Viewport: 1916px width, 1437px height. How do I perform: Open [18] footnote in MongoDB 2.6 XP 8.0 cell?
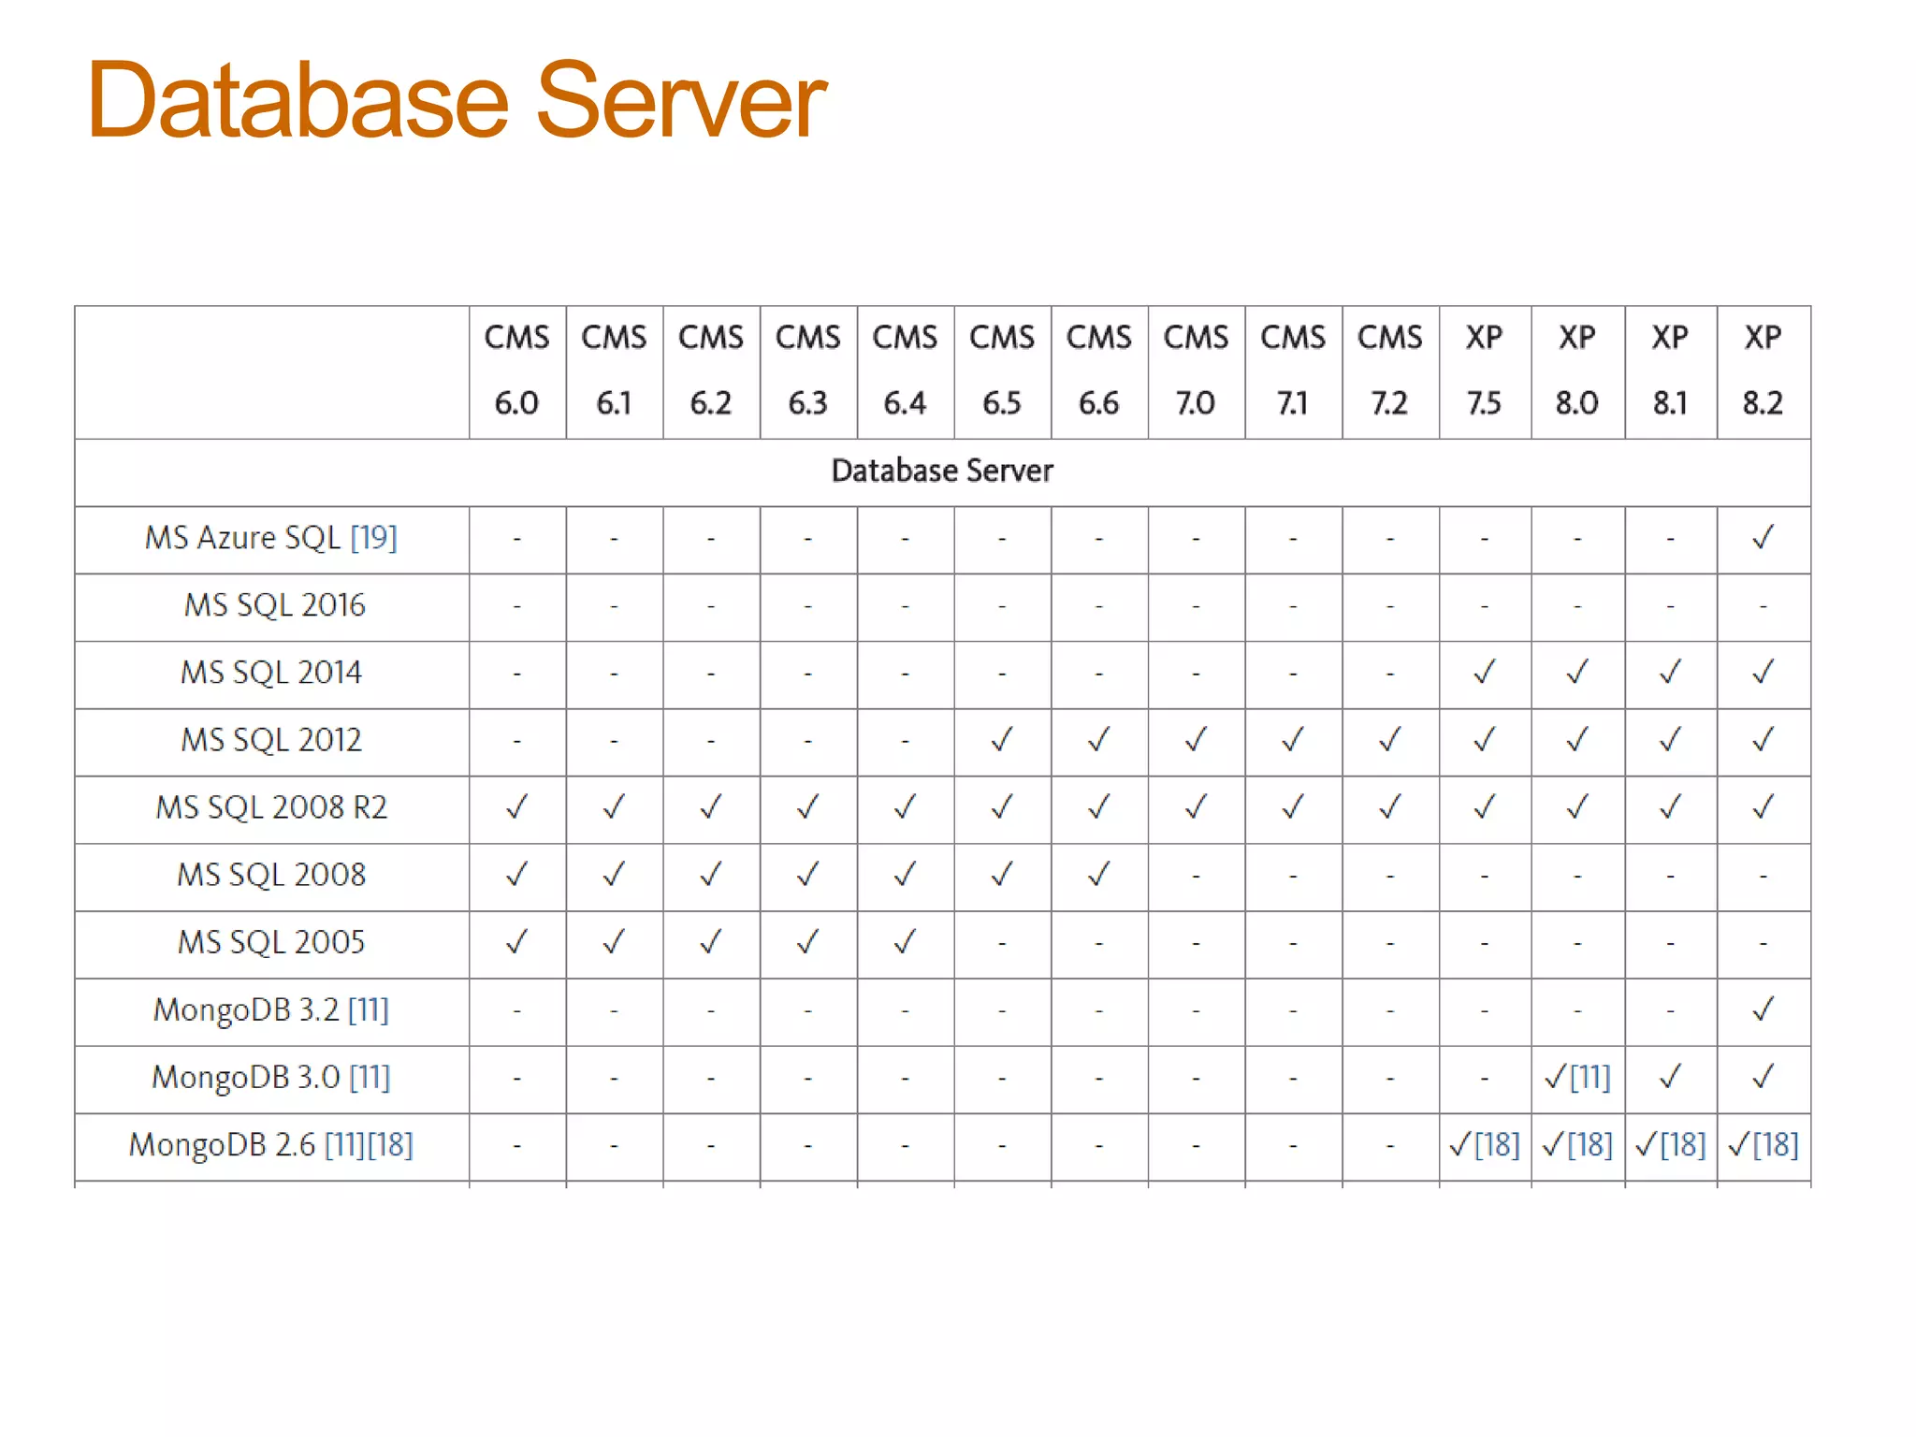(x=1590, y=1145)
